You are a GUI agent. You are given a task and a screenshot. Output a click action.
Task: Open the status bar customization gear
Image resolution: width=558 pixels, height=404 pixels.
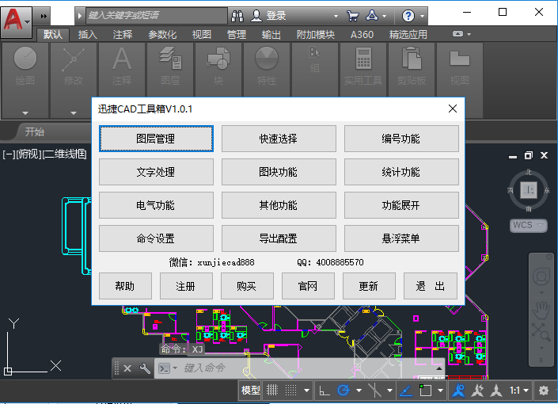[x=544, y=391]
